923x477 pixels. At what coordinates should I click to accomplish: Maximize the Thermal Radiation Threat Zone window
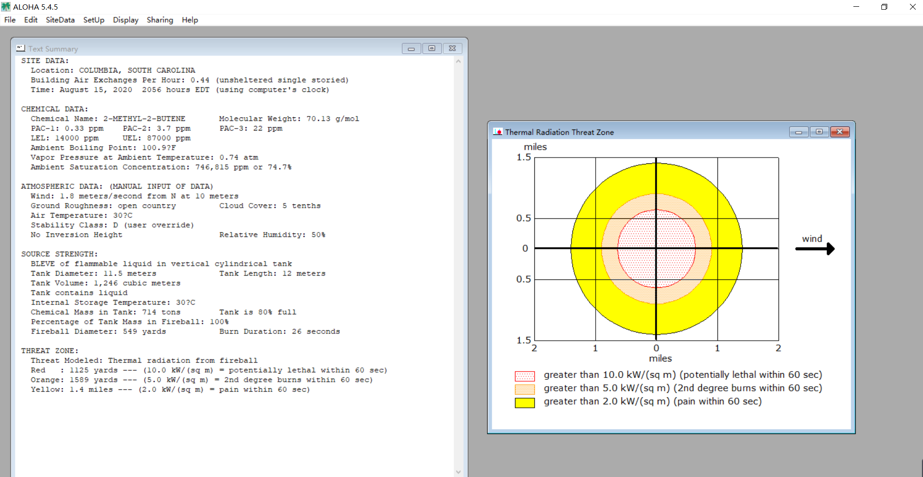(x=819, y=132)
